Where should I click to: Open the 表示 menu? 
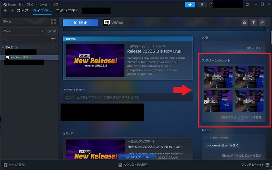point(21,4)
